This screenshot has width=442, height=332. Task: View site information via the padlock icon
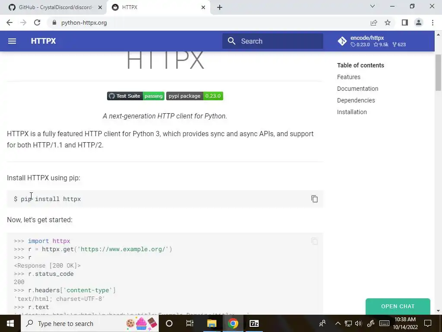pos(54,22)
